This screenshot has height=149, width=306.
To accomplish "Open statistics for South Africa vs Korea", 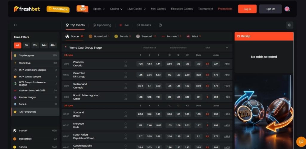I will pyautogui.click(x=126, y=138).
